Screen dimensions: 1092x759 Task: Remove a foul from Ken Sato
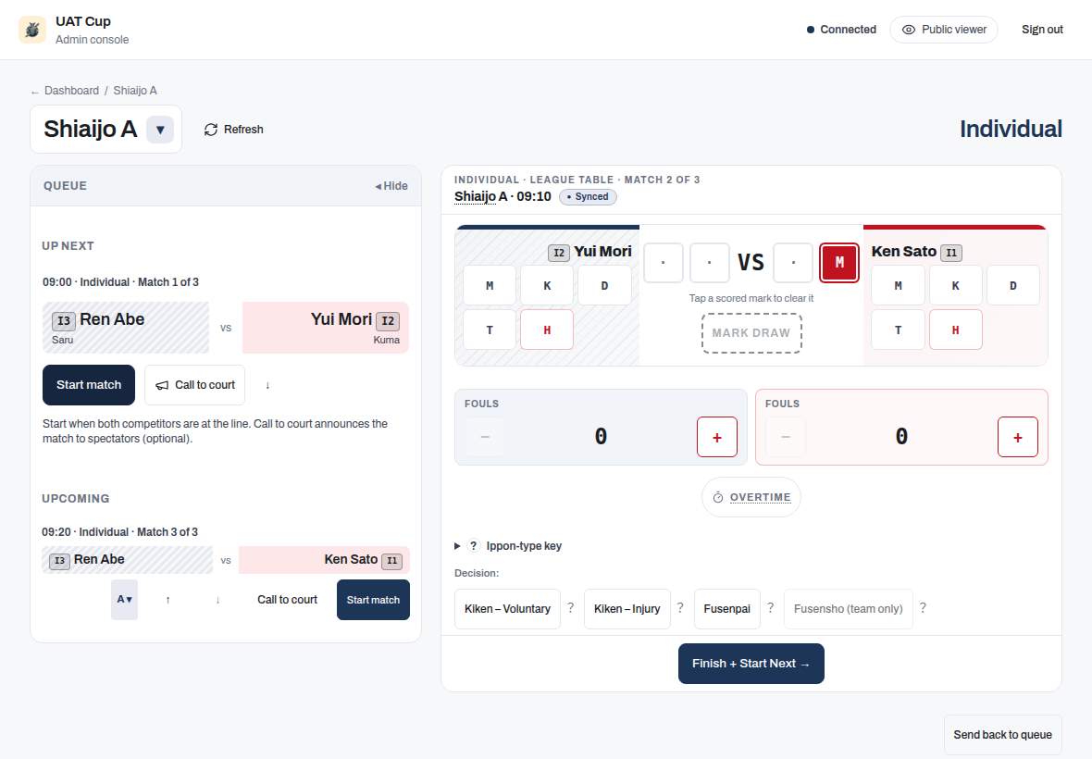tap(786, 437)
